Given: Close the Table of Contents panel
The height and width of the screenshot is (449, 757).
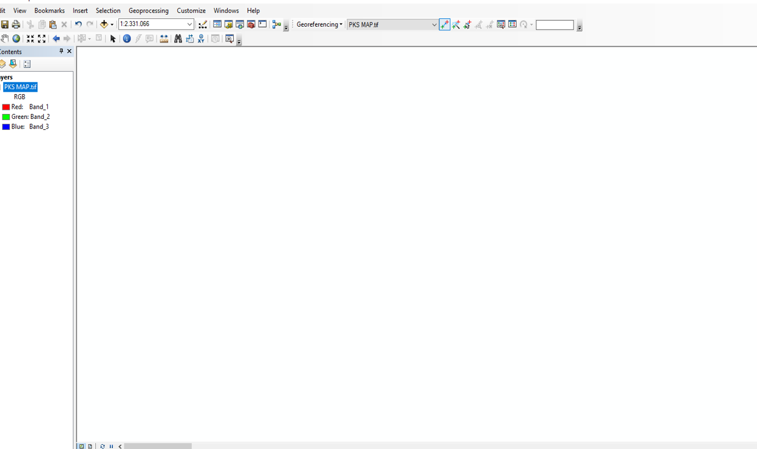Looking at the screenshot, I should coord(69,52).
